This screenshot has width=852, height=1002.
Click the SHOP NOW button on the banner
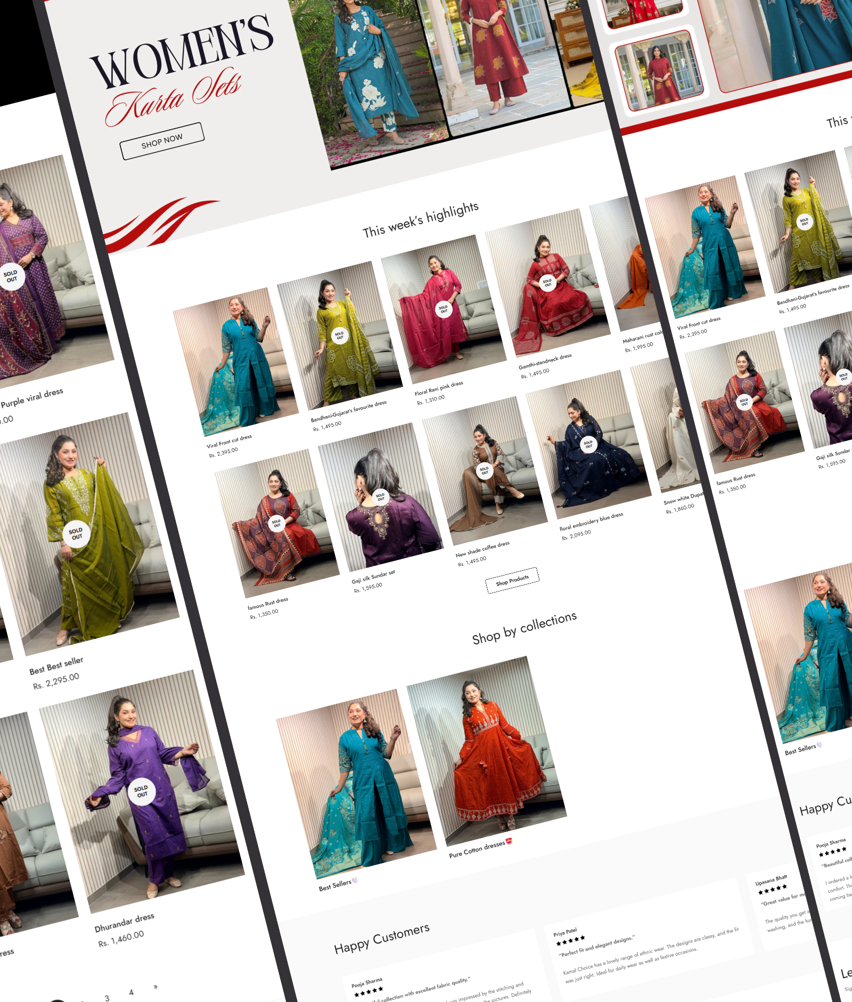tap(162, 141)
